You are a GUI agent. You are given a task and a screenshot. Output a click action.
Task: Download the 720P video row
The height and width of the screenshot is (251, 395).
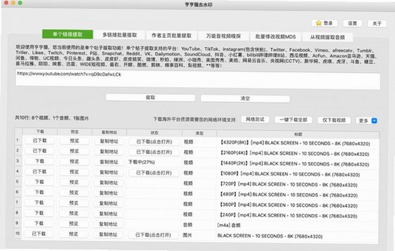[39, 182]
